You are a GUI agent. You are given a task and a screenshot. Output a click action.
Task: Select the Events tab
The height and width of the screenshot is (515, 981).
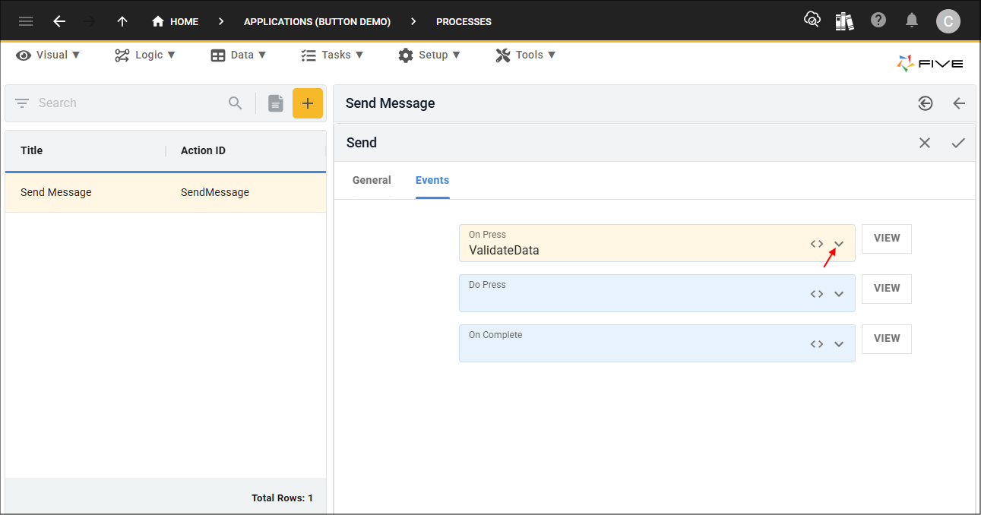pyautogui.click(x=432, y=180)
